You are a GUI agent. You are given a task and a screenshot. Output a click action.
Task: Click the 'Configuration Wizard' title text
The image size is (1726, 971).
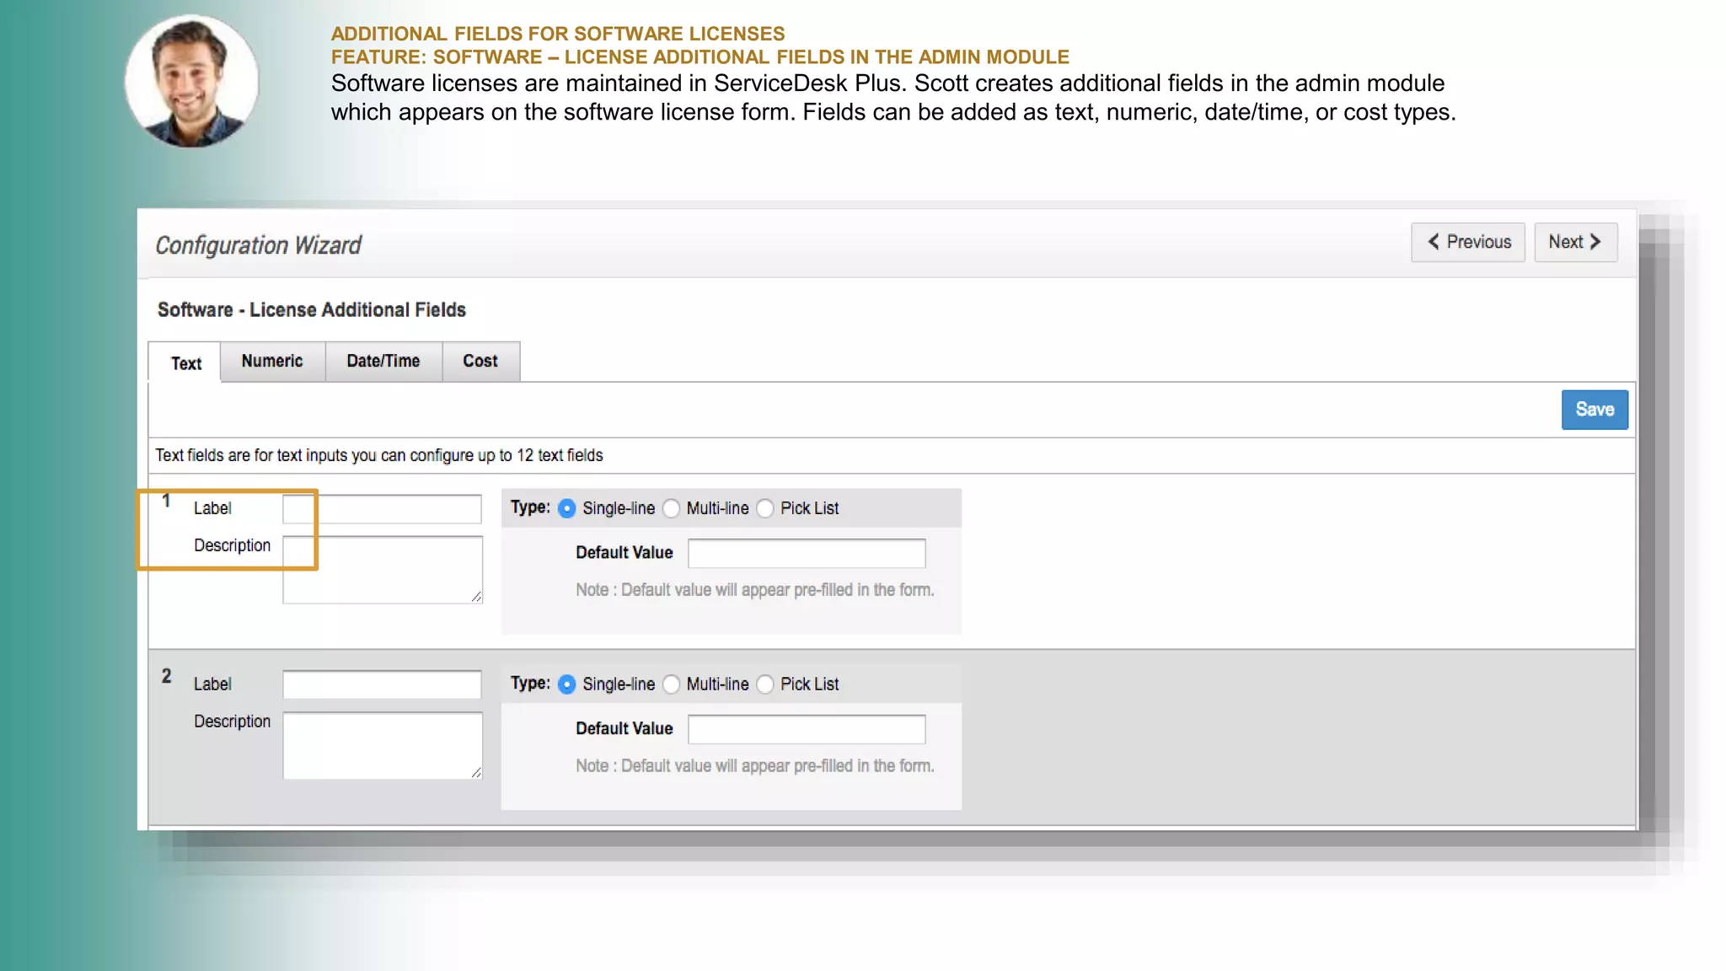[x=258, y=245]
